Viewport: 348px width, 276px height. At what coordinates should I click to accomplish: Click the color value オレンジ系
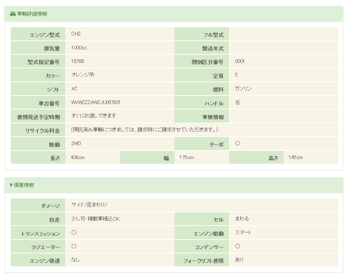[x=83, y=75]
